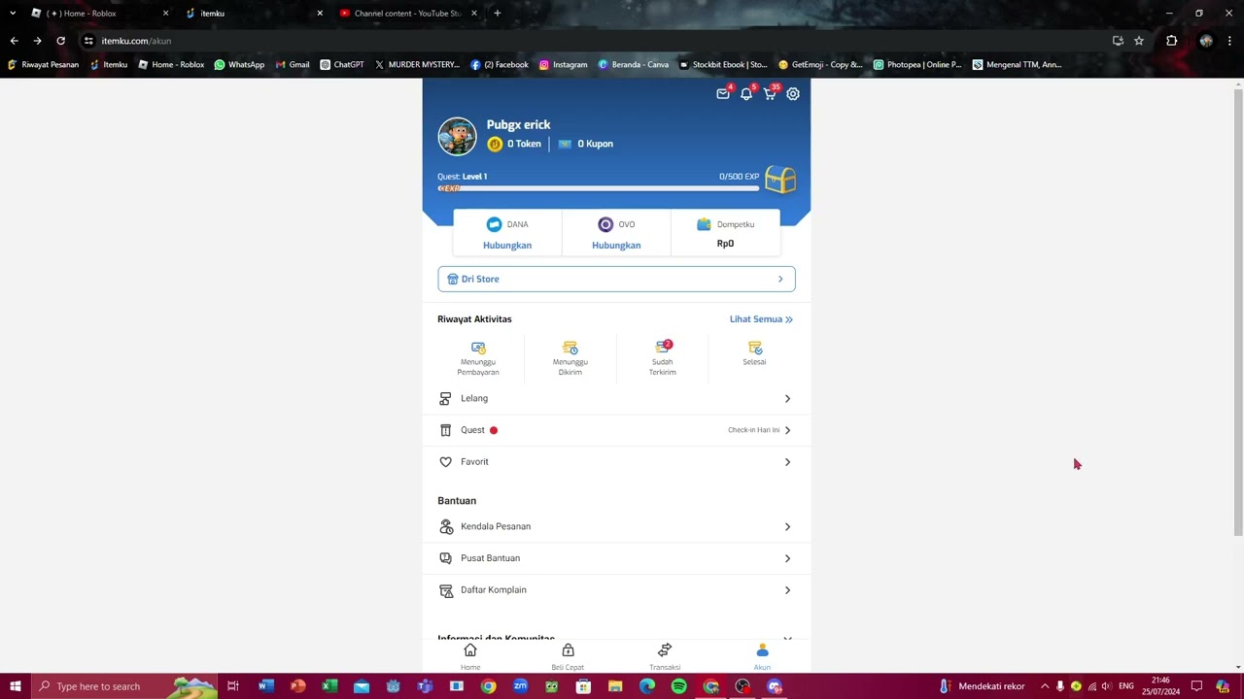
Task: Open the Dri Store button
Action: tap(616, 279)
